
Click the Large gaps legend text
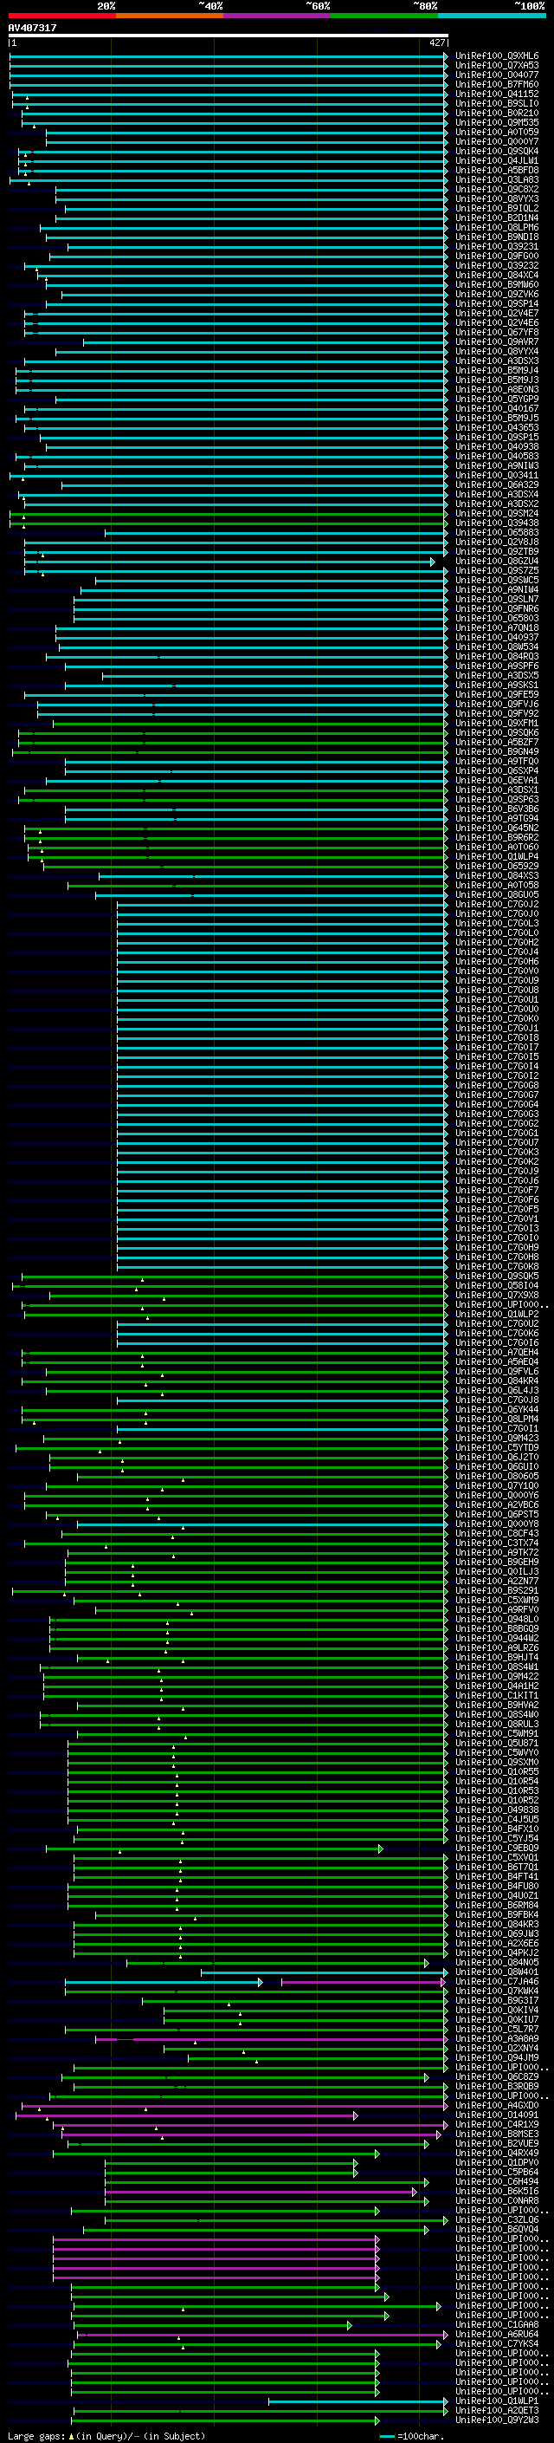(106, 2435)
